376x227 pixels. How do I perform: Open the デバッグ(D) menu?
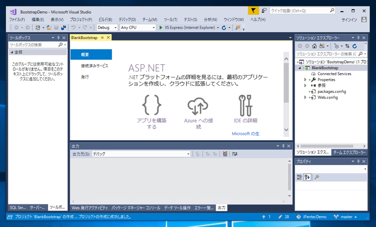coord(127,20)
